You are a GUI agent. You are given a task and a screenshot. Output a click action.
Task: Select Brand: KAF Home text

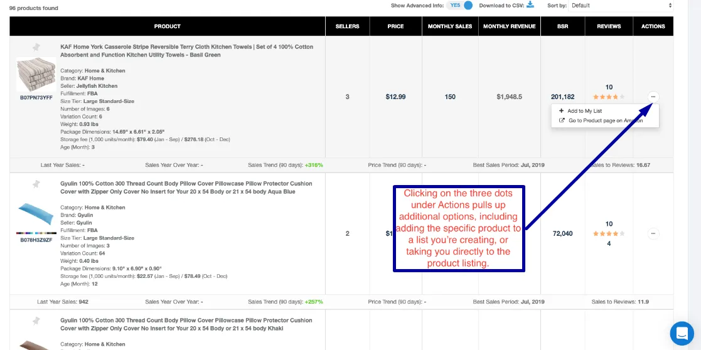point(82,78)
